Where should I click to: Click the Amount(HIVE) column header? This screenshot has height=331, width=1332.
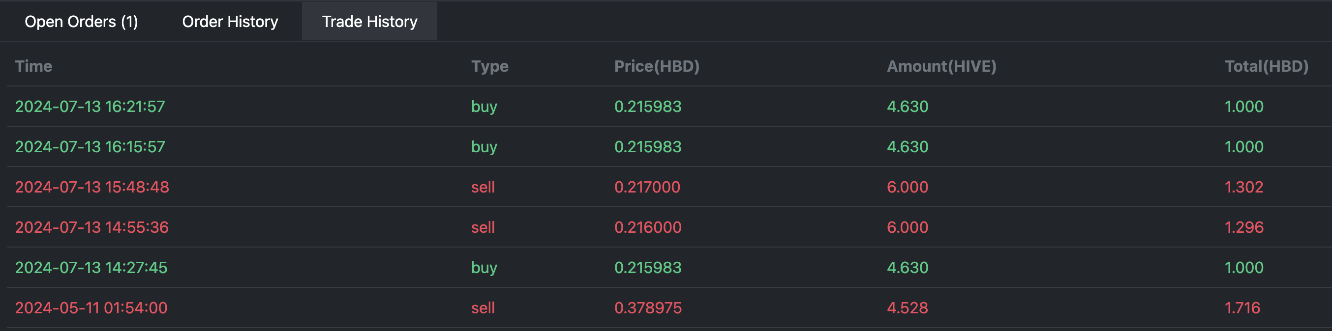941,66
